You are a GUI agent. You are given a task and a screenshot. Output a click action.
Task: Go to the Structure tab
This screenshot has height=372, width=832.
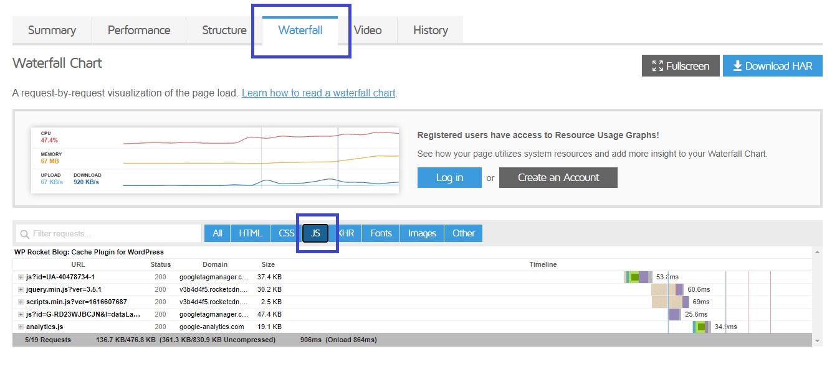(224, 30)
